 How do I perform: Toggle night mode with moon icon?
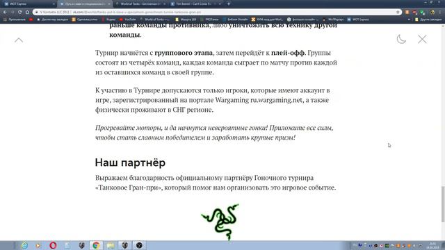tap(401, 39)
